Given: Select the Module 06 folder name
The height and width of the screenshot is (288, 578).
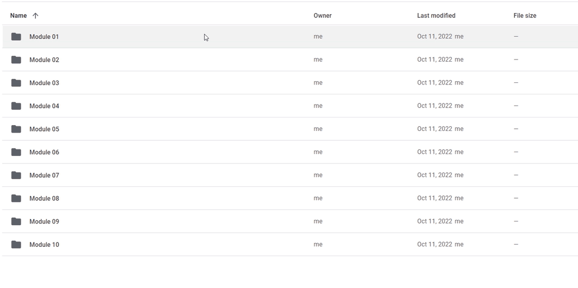Looking at the screenshot, I should point(44,152).
